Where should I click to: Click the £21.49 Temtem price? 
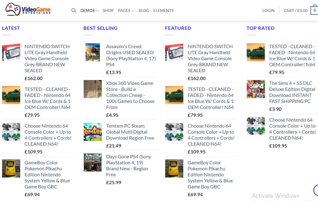click(x=114, y=146)
